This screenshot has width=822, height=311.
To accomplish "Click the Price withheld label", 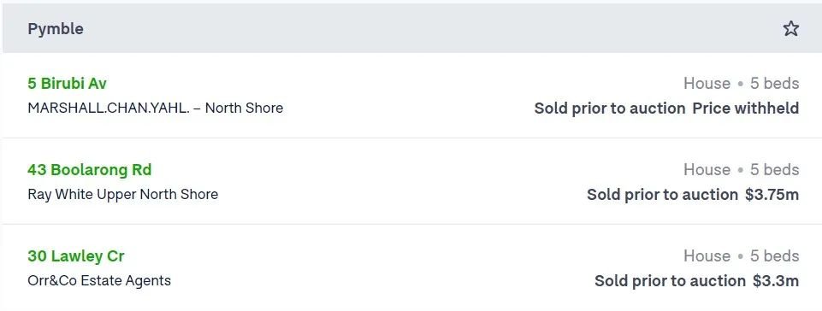I will (x=746, y=109).
